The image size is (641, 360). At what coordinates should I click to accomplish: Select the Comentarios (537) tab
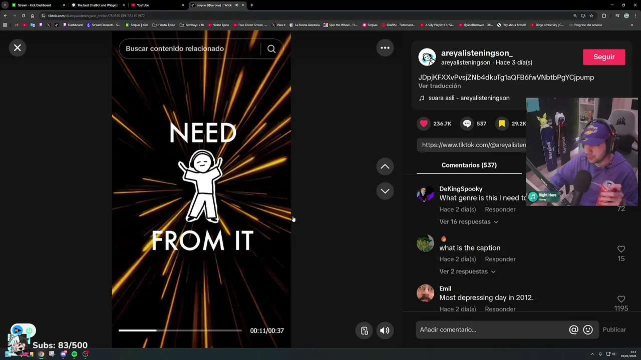coord(469,165)
